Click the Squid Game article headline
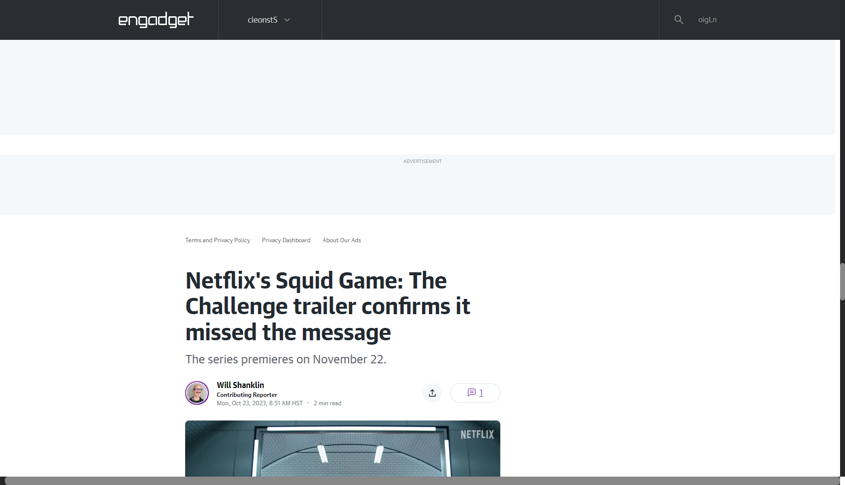This screenshot has width=845, height=485. (x=327, y=306)
